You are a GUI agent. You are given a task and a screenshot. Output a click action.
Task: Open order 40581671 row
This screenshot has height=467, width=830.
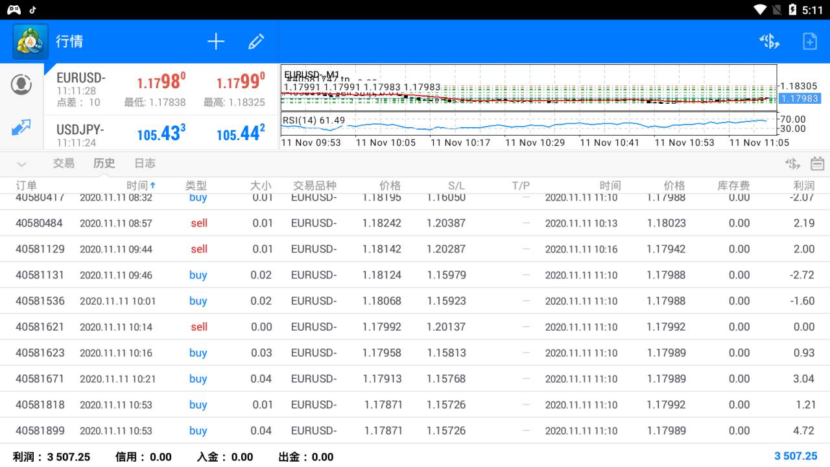(x=415, y=379)
